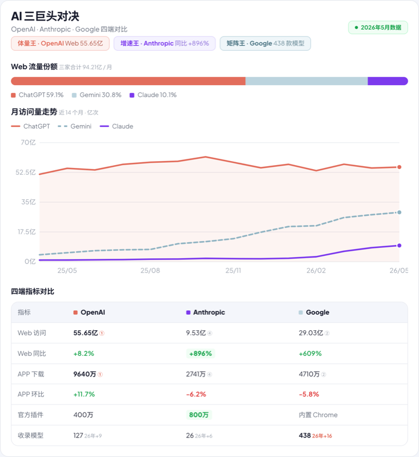Click the APP 环比 row label
The image size is (419, 457).
[x=31, y=394]
